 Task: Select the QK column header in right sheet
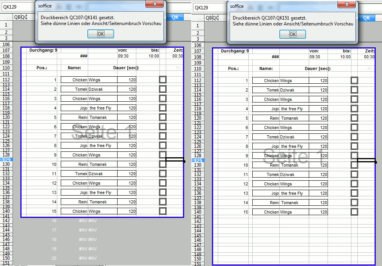366,18
